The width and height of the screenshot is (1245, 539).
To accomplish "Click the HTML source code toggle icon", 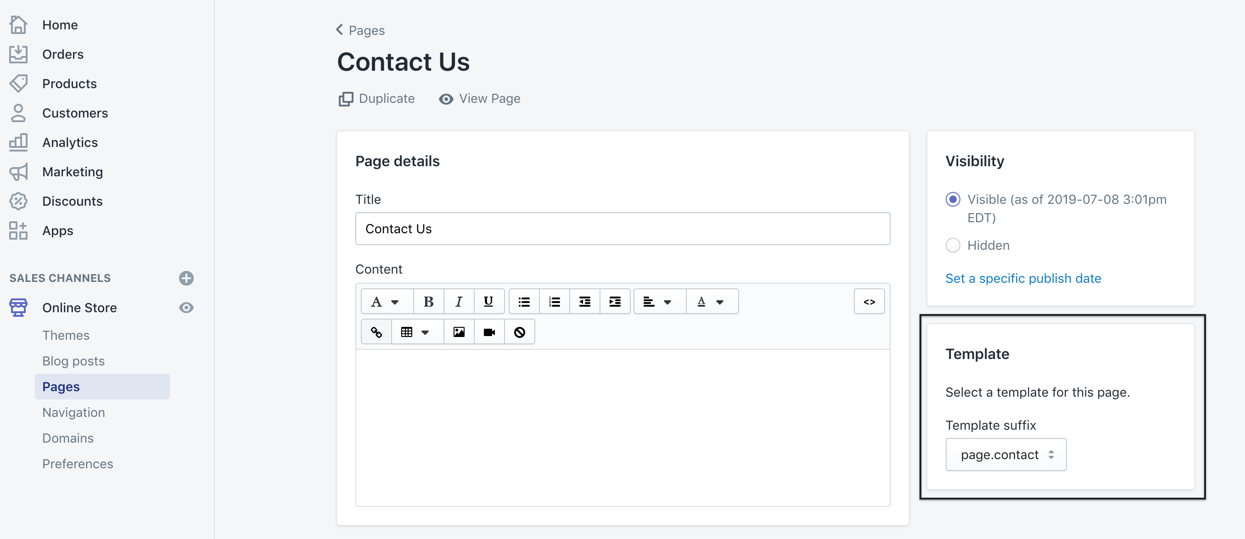I will (869, 300).
